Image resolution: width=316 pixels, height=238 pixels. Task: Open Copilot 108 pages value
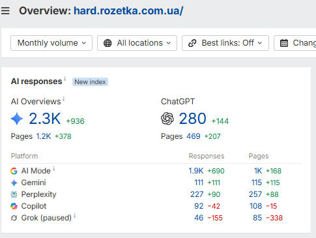pyautogui.click(x=256, y=206)
